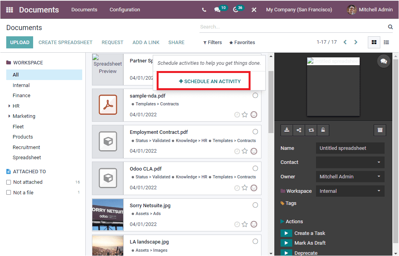Star the Employment Contract.pdf document

pos(245,151)
